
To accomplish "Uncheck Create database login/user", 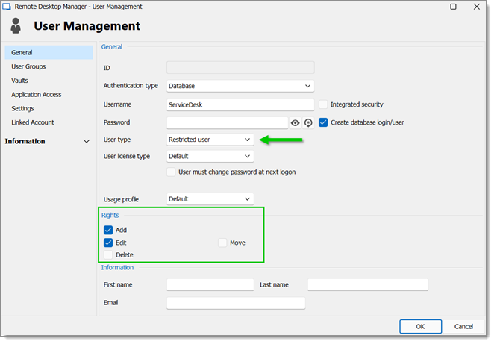I will (323, 122).
